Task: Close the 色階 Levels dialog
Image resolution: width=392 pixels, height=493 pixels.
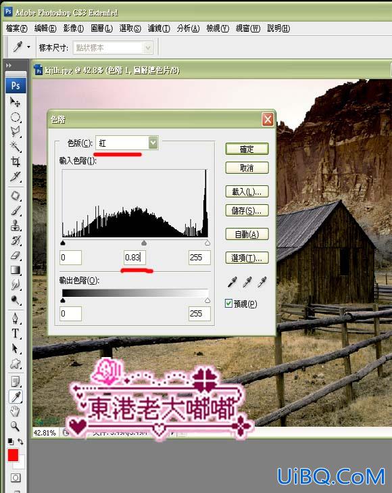Action: point(268,120)
